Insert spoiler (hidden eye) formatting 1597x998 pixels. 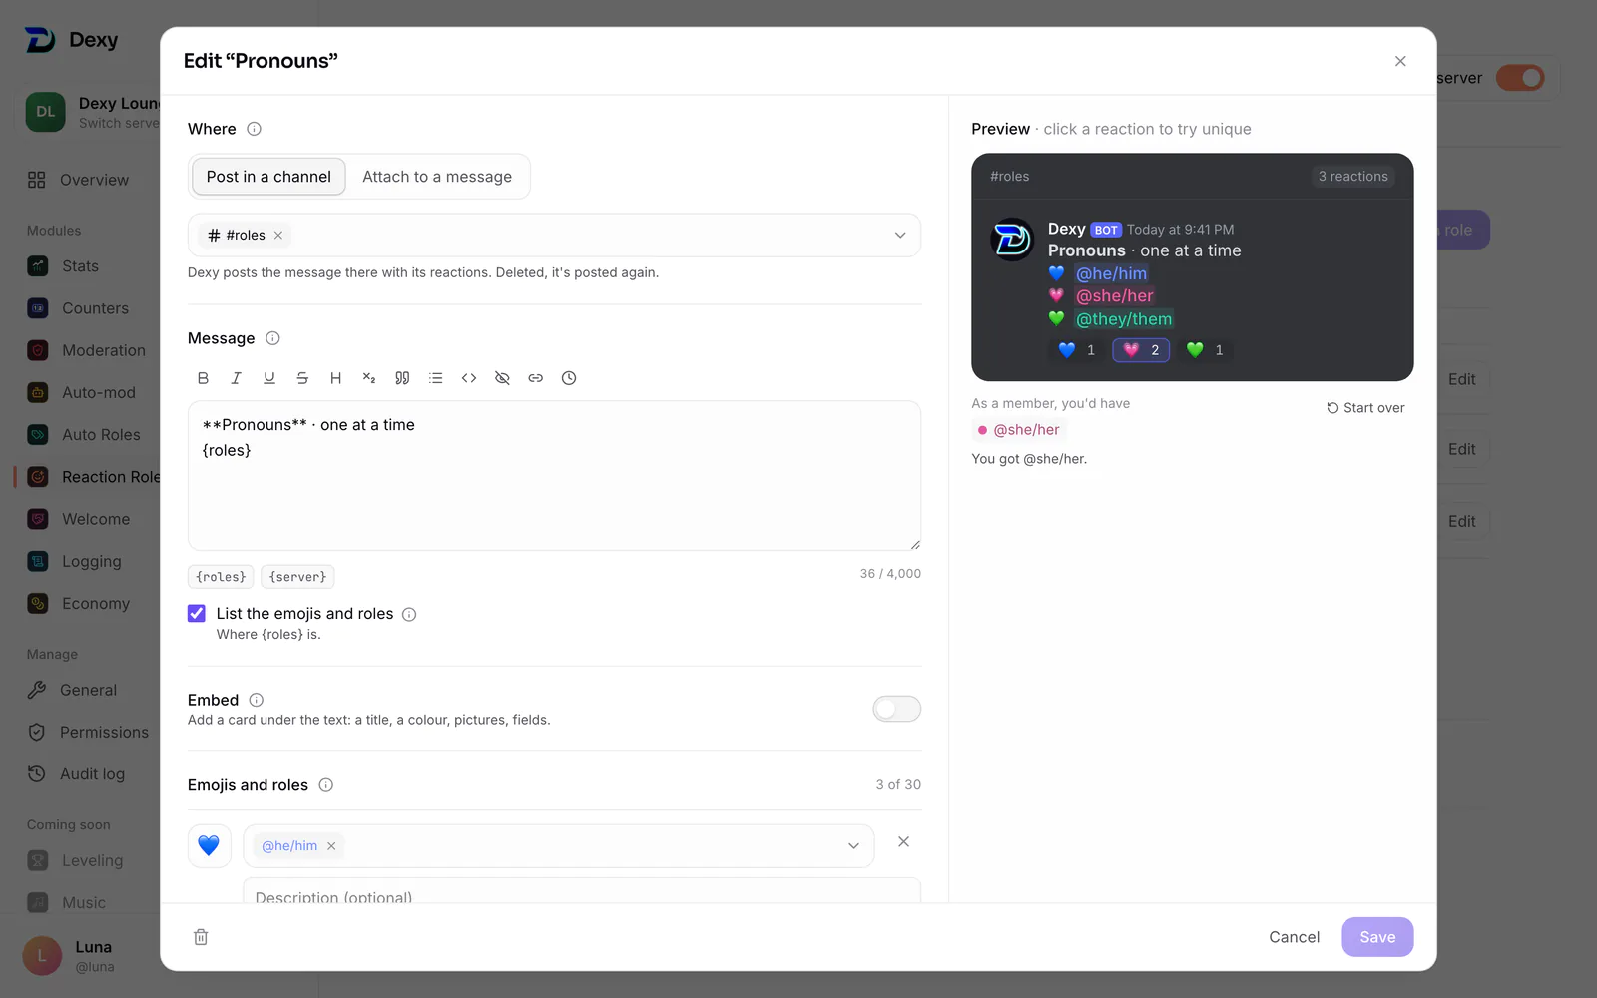tap(502, 378)
